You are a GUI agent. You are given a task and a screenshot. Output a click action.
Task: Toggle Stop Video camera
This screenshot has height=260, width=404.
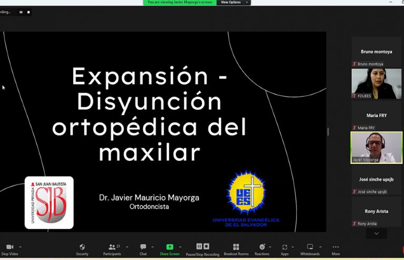tap(9, 247)
